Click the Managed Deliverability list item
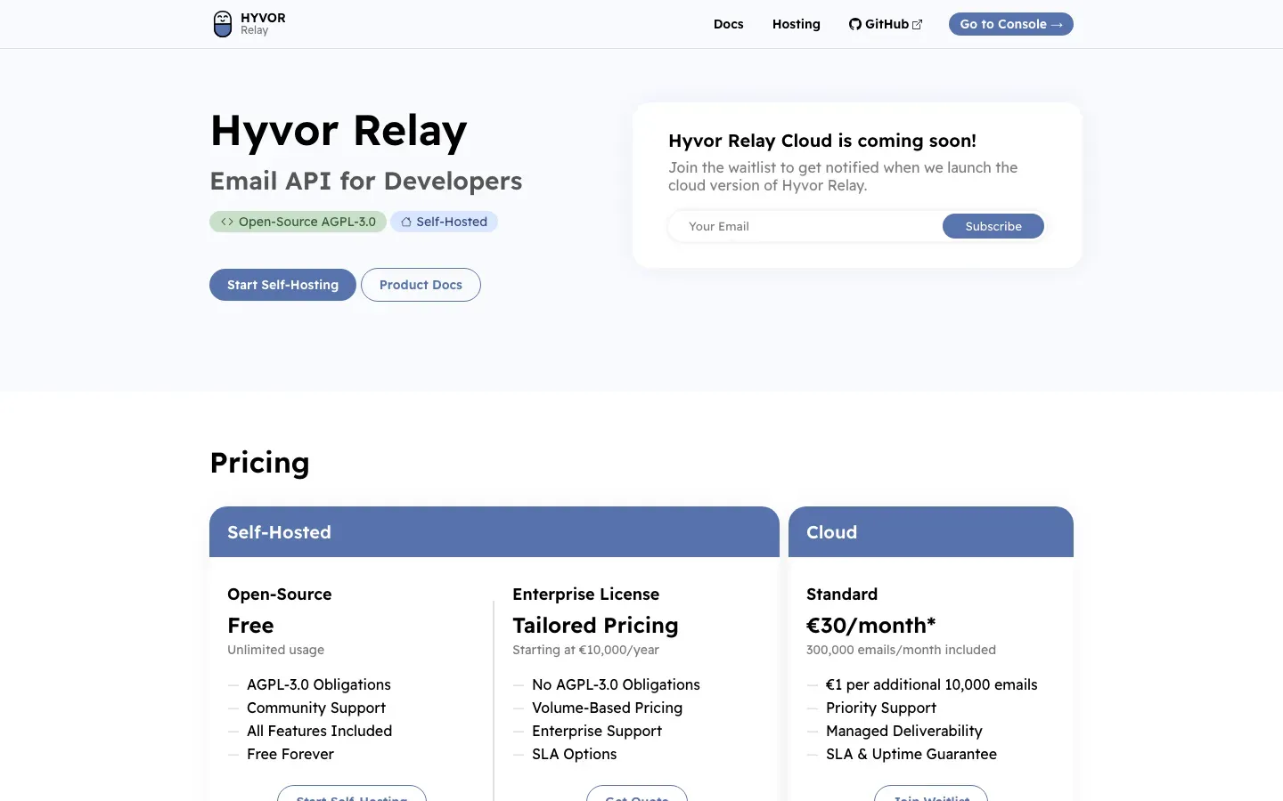 coord(904,731)
